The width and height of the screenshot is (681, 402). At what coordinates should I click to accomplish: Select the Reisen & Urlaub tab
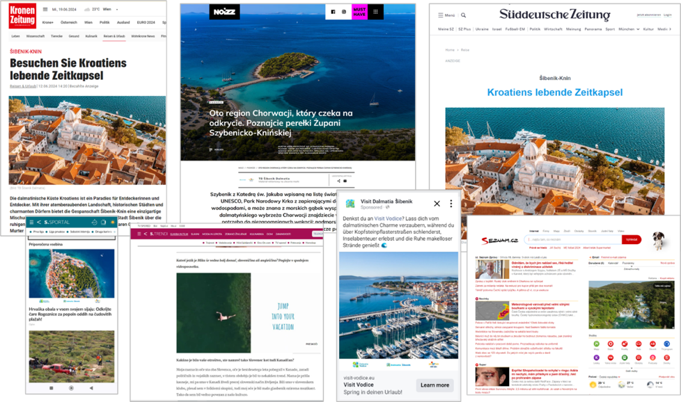coord(114,35)
